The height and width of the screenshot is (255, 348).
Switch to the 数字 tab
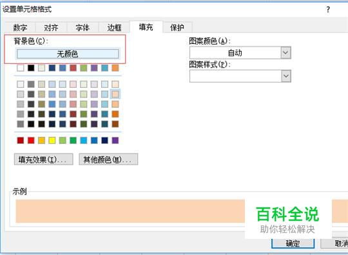[x=20, y=27]
